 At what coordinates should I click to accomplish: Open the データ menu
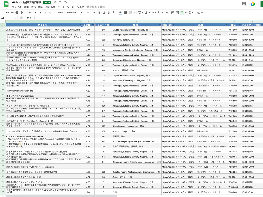[x=61, y=7]
